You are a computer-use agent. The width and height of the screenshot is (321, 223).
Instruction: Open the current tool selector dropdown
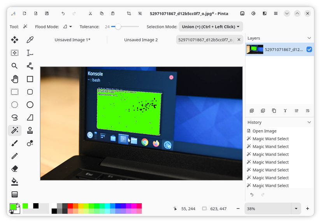(25, 26)
